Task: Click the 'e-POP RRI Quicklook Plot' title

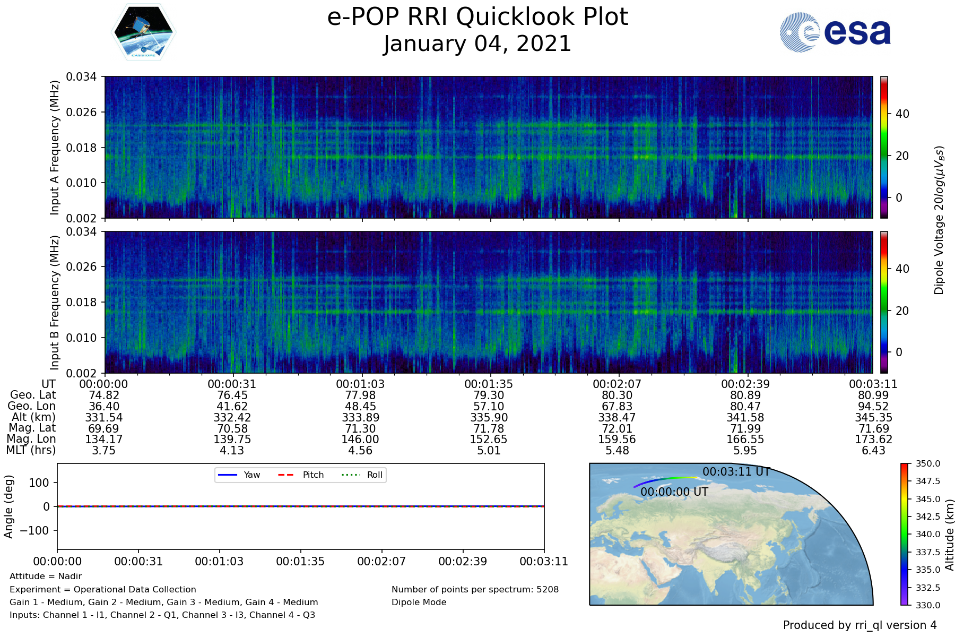Action: tap(477, 17)
